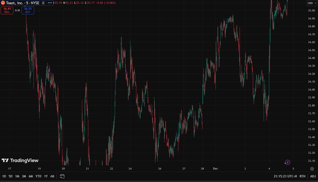Click the 0.10 spread value
The height and width of the screenshot is (182, 318).
18,10
